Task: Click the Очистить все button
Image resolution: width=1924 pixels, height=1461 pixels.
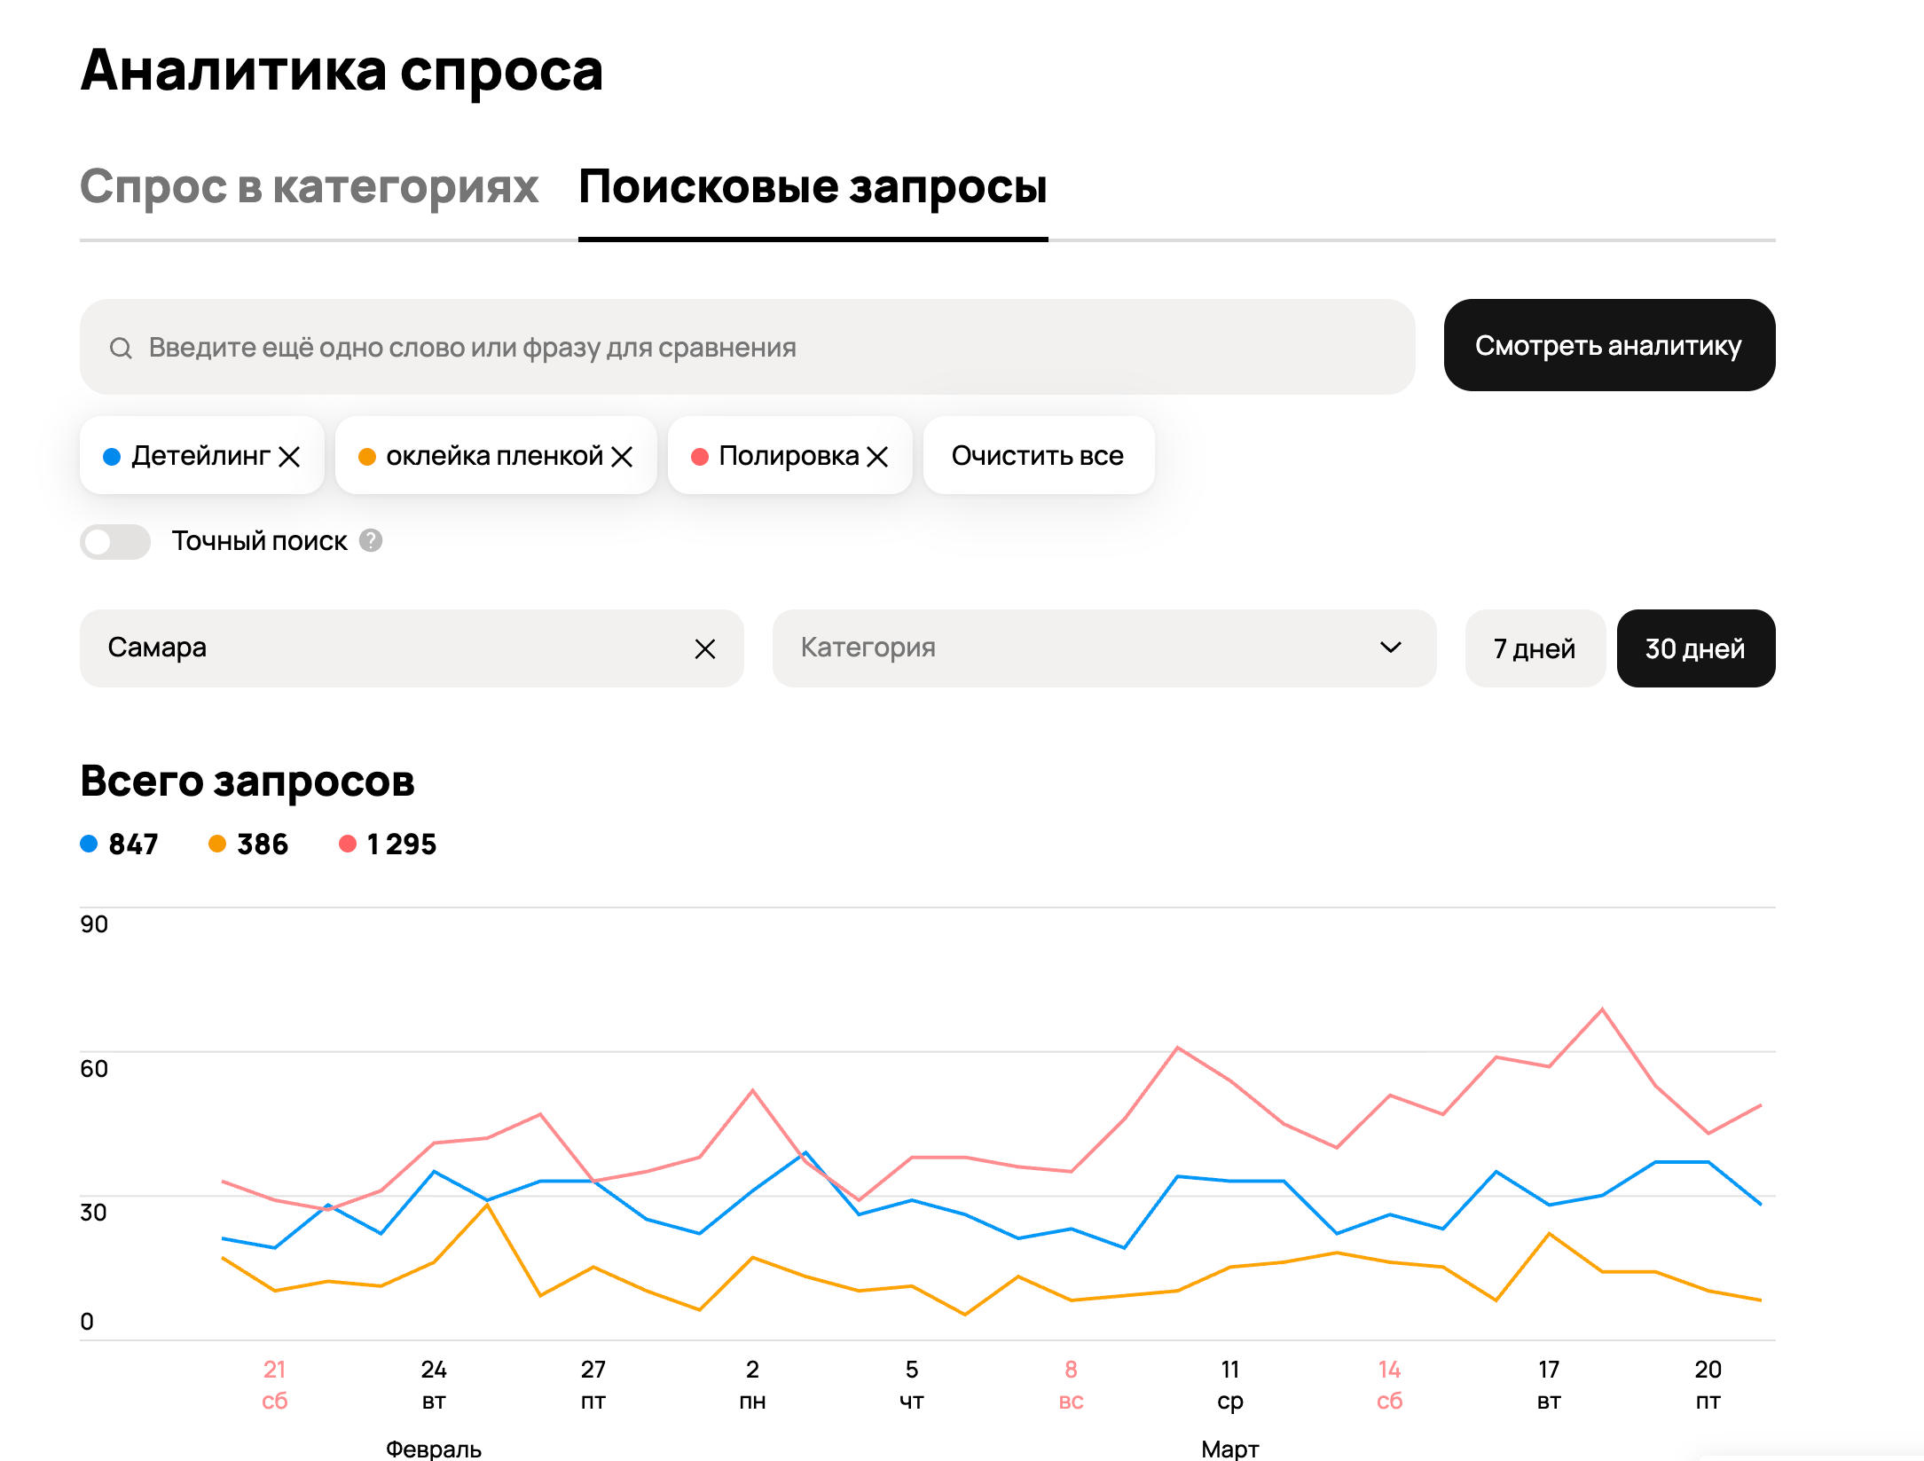Action: point(1038,456)
